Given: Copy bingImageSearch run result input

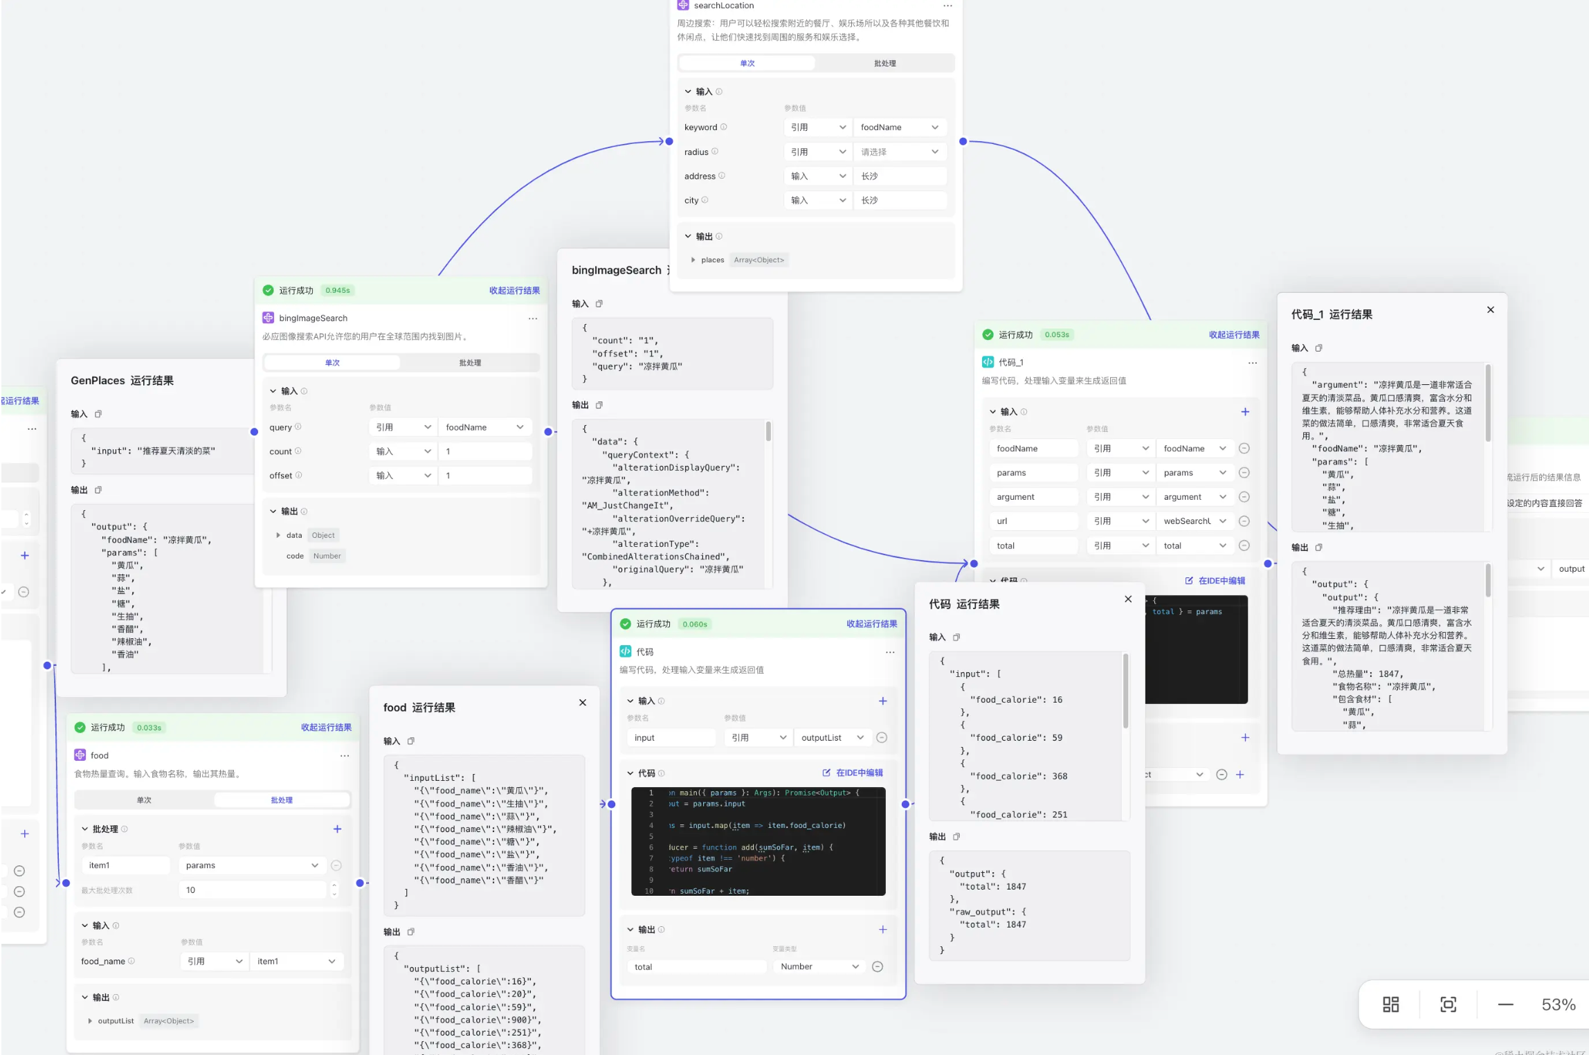Looking at the screenshot, I should pos(599,304).
